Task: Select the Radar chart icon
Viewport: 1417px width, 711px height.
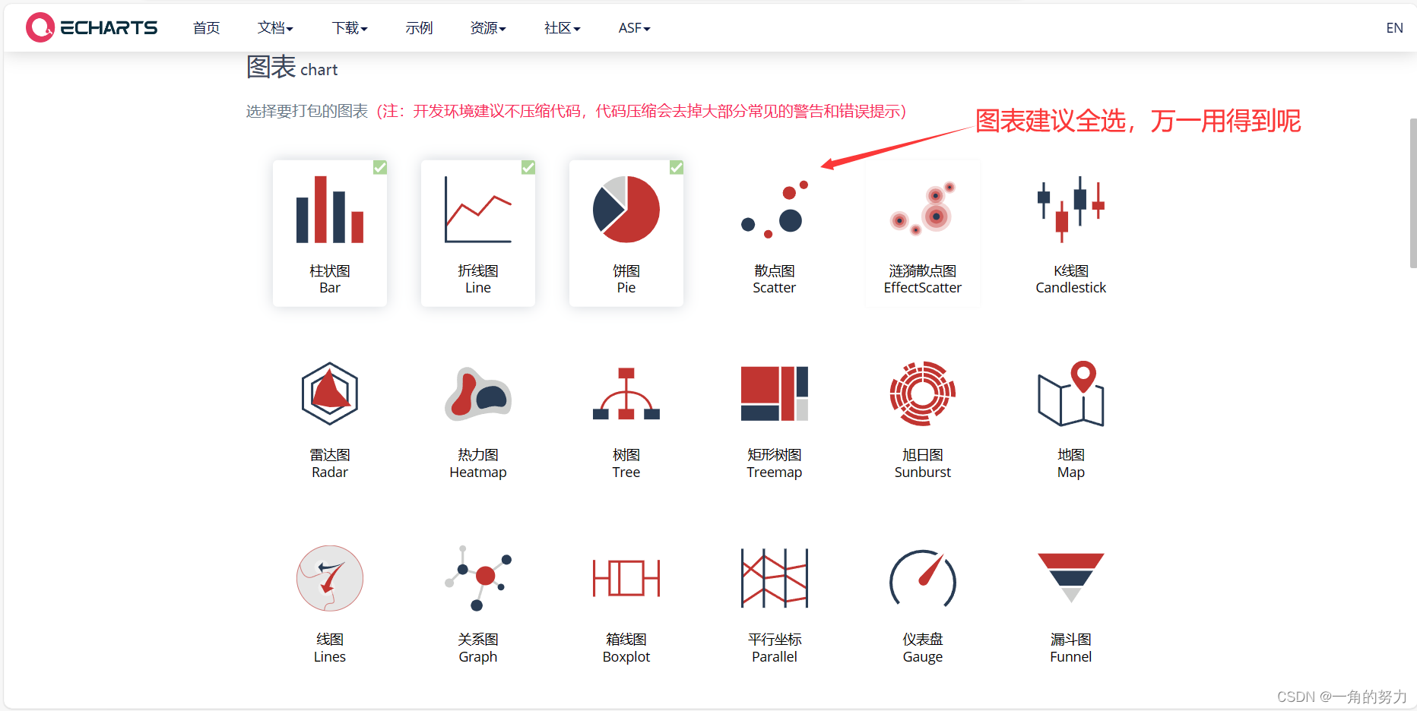Action: click(x=329, y=393)
